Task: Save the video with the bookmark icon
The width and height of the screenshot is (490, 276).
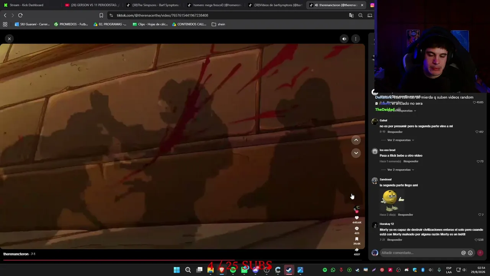Action: [357, 239]
